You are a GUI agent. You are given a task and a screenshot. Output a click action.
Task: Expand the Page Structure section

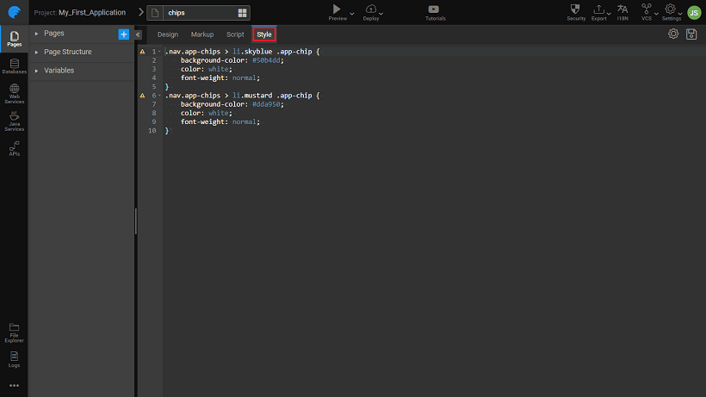67,52
